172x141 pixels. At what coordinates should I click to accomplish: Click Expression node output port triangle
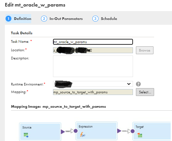(119, 131)
